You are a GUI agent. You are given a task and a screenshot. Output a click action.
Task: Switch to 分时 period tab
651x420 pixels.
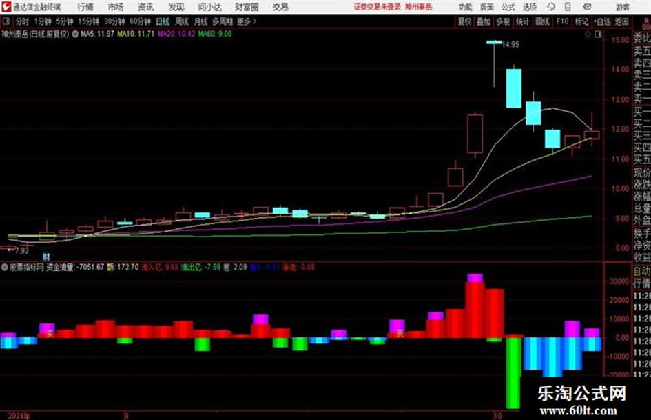[23, 21]
